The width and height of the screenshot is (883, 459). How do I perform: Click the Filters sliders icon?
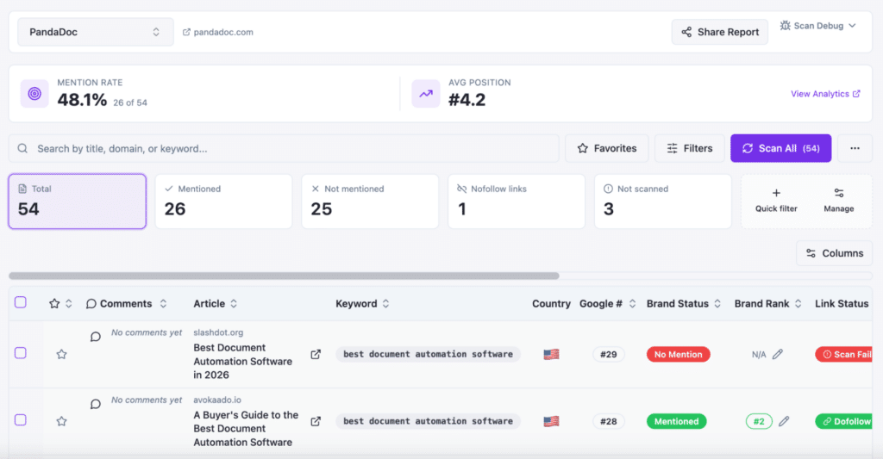672,148
